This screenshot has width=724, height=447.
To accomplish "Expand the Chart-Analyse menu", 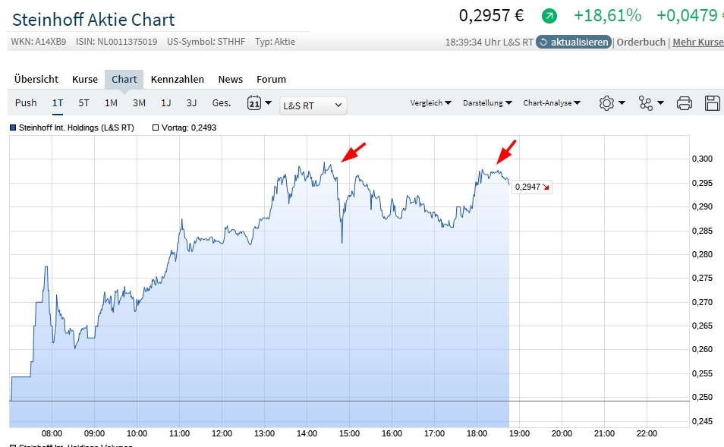I will click(x=552, y=103).
